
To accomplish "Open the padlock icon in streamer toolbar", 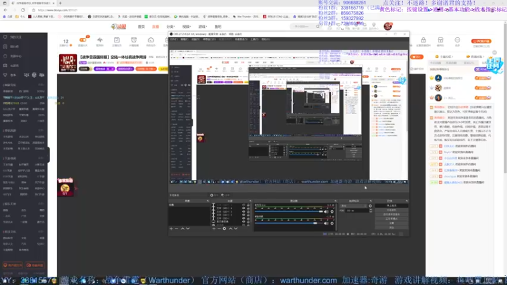I will click(x=423, y=40).
